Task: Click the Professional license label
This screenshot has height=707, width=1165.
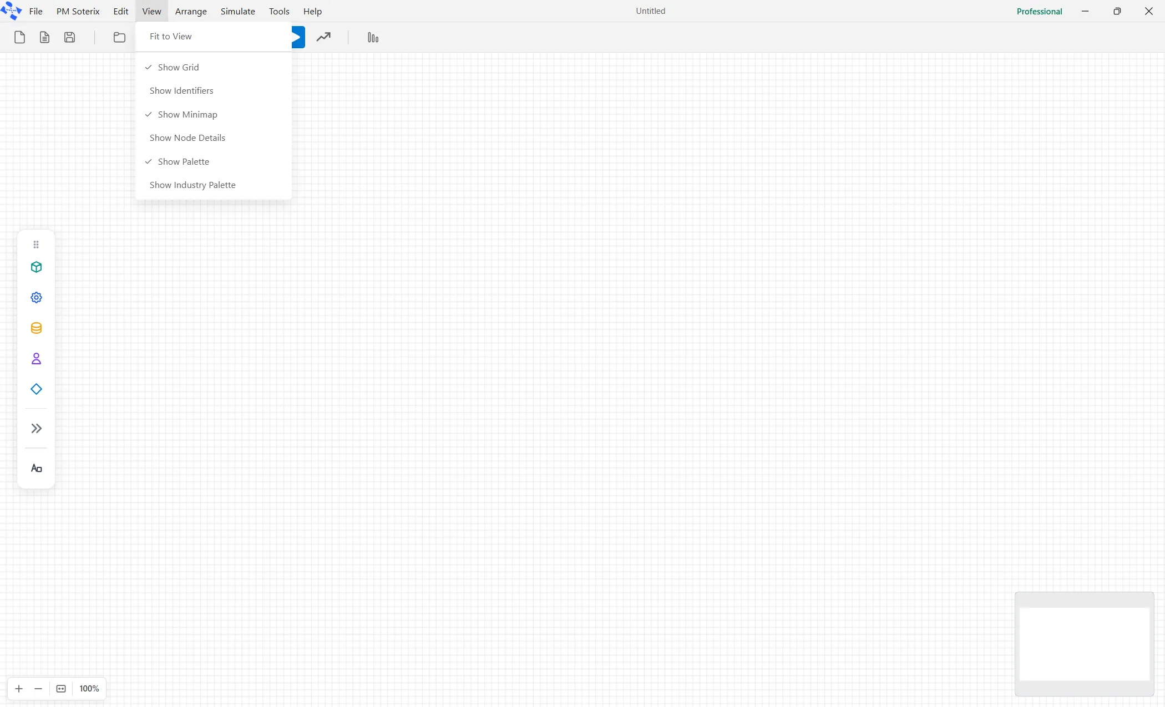Action: pyautogui.click(x=1039, y=11)
